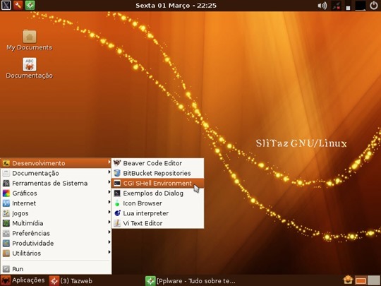Open the network status tray icon
Screen dimensions: 381x286
coord(336,6)
